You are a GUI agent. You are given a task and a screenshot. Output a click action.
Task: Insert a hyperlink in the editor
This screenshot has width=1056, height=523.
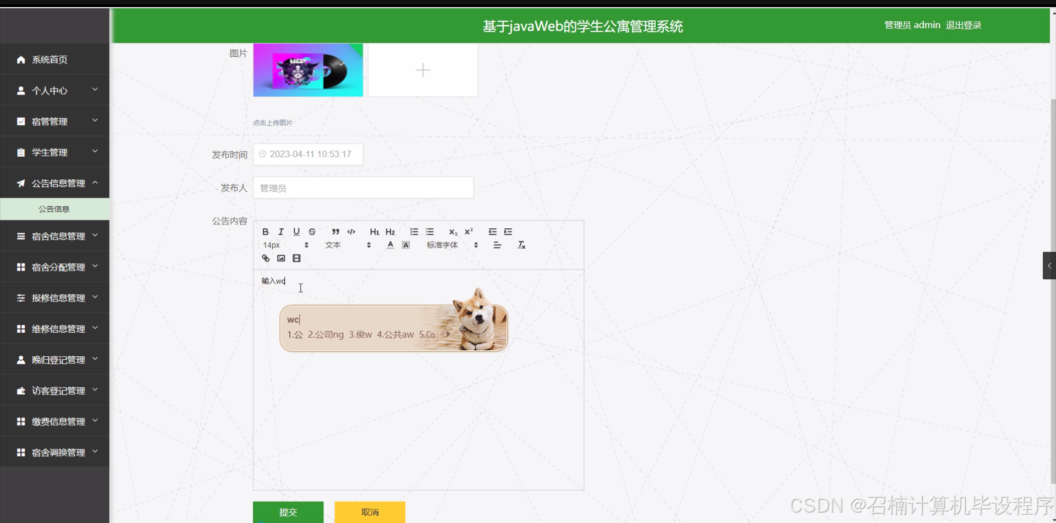266,258
